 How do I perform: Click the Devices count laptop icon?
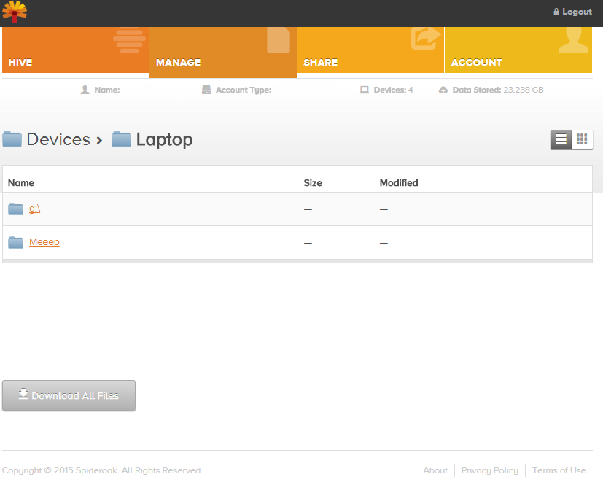[364, 90]
